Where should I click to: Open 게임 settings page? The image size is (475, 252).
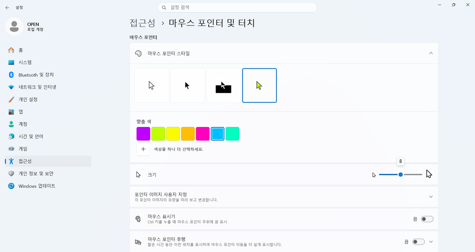point(48,149)
